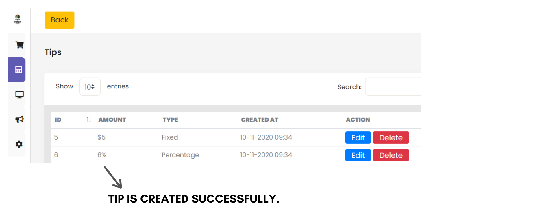
Task: Delete the 6% Percentage tip
Action: point(391,155)
